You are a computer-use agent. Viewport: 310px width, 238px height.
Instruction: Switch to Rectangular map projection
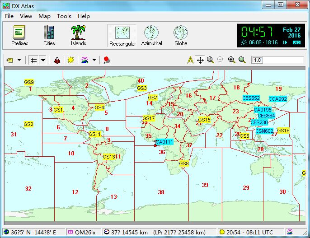[122, 36]
